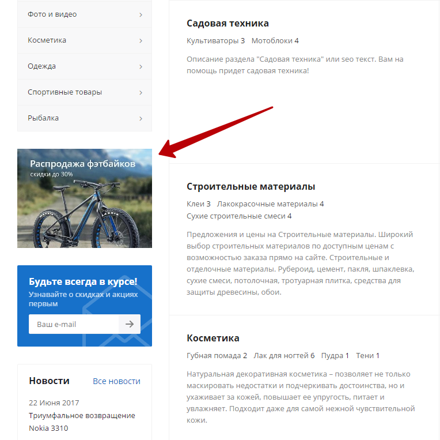
Task: Expand Спортивные товары chevron arrow
Action: click(x=141, y=92)
